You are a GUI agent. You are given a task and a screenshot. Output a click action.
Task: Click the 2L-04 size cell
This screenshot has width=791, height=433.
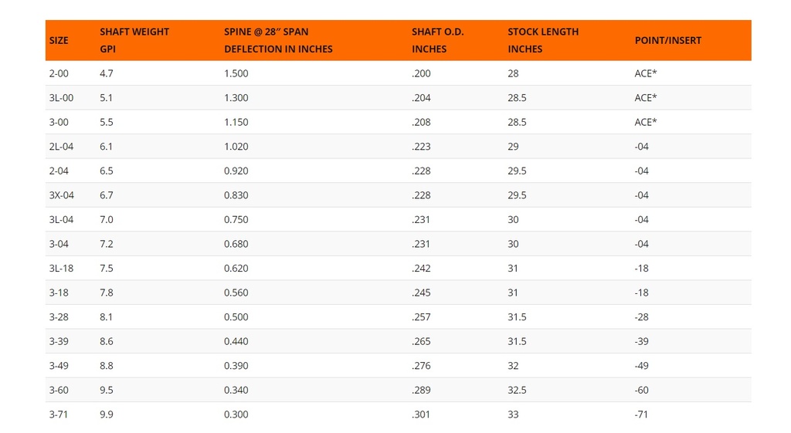pos(61,147)
